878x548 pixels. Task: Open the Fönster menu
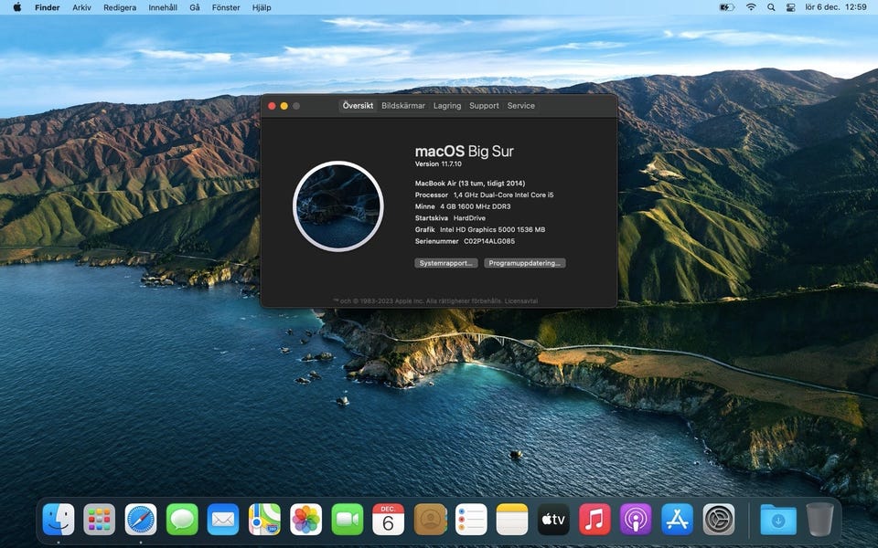[225, 7]
